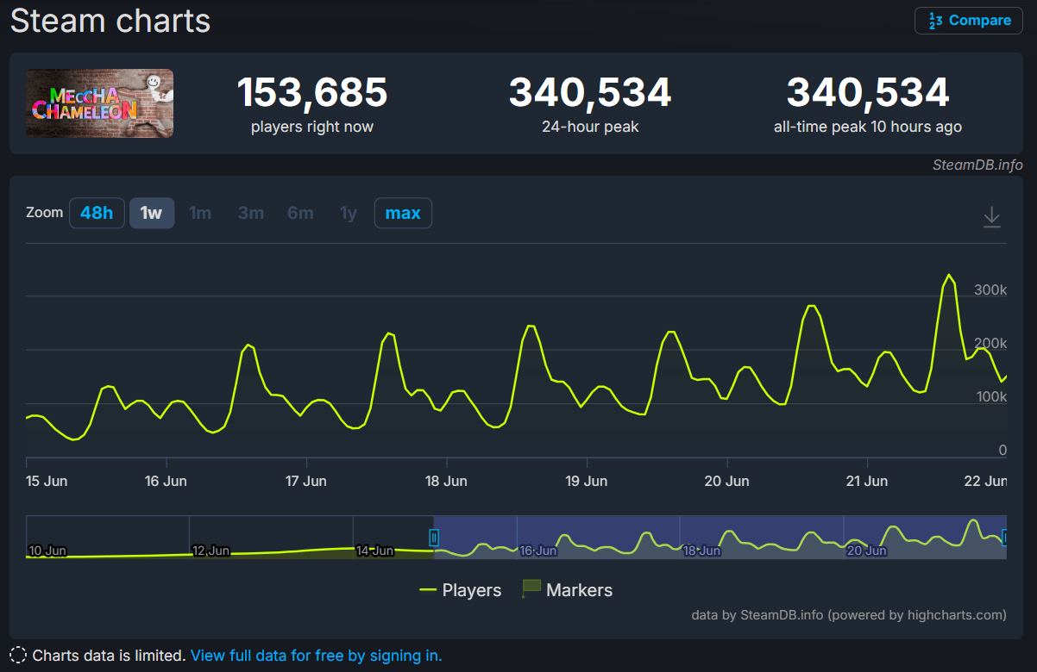The image size is (1037, 672).
Task: Click the 17 Jun axis label
Action: [305, 481]
